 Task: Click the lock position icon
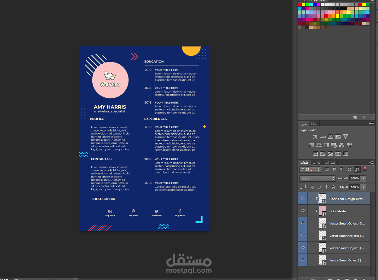click(326, 187)
